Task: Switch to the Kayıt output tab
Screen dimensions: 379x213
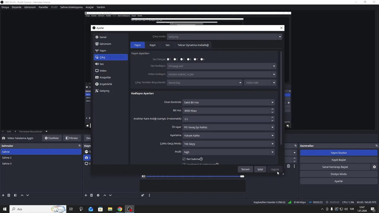Action: point(152,45)
